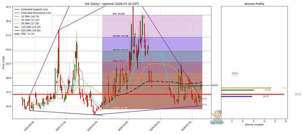
Task: Click the 2026-01-01 date tick
Action: click(93, 126)
